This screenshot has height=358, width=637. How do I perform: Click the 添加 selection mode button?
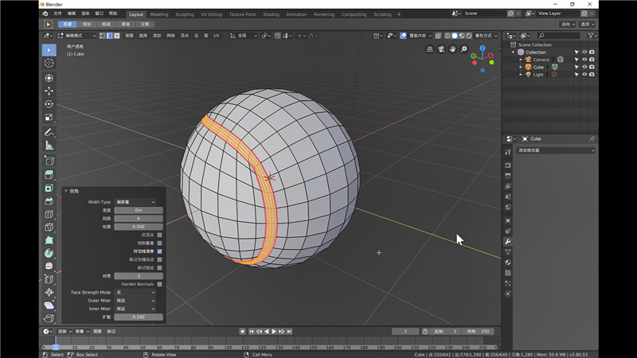coord(87,25)
